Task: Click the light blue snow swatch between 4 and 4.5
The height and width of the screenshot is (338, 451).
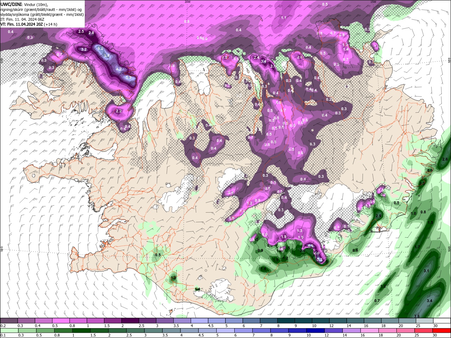Action: tap(199, 321)
